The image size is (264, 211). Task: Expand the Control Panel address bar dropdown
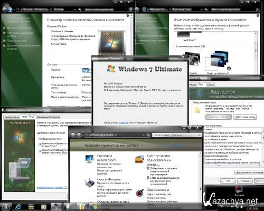coord(144,135)
